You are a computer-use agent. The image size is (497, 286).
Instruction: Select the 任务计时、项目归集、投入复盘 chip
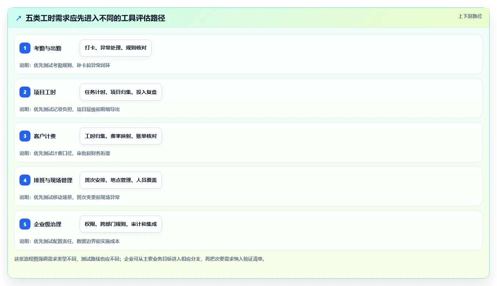click(121, 92)
